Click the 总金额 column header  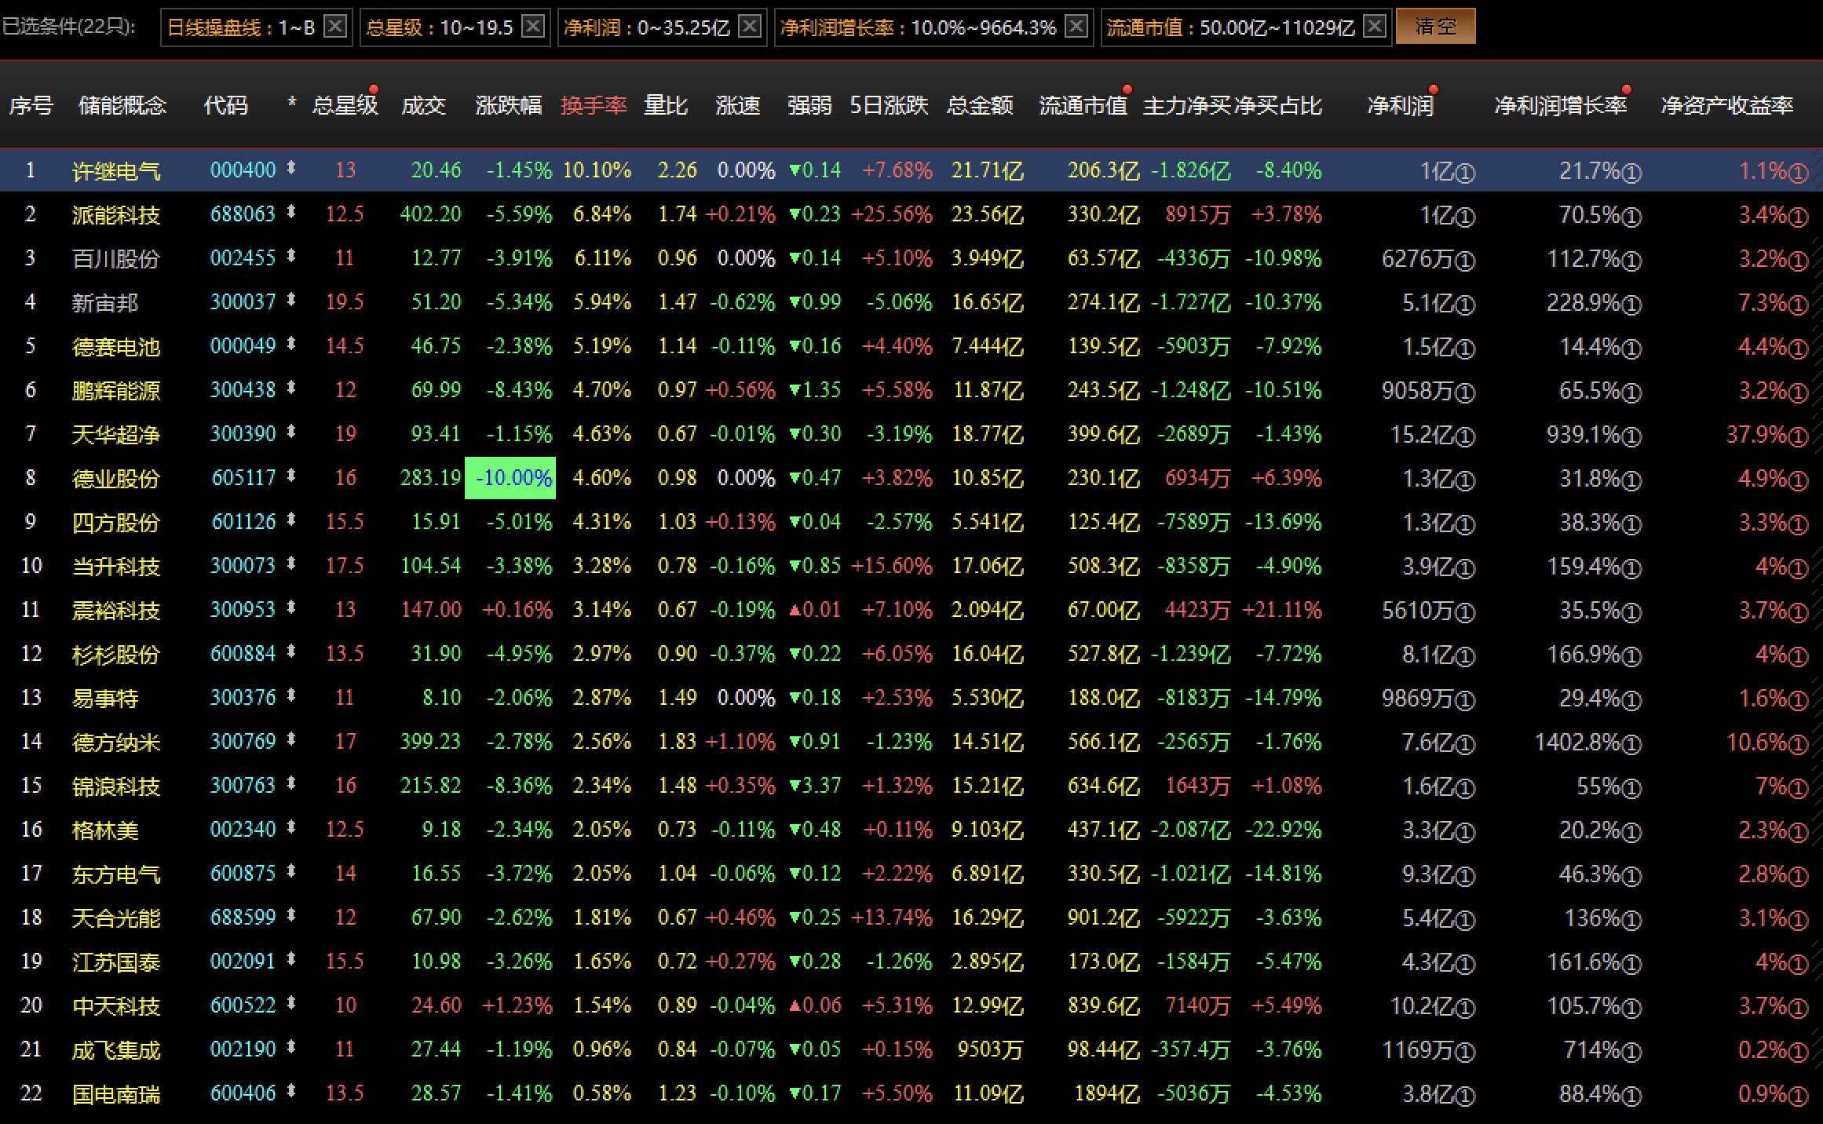pos(980,105)
